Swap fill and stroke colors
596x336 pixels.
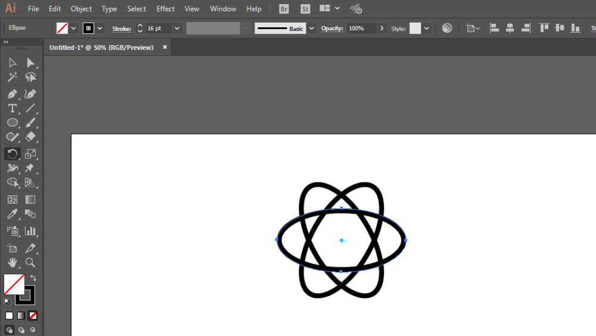33,278
